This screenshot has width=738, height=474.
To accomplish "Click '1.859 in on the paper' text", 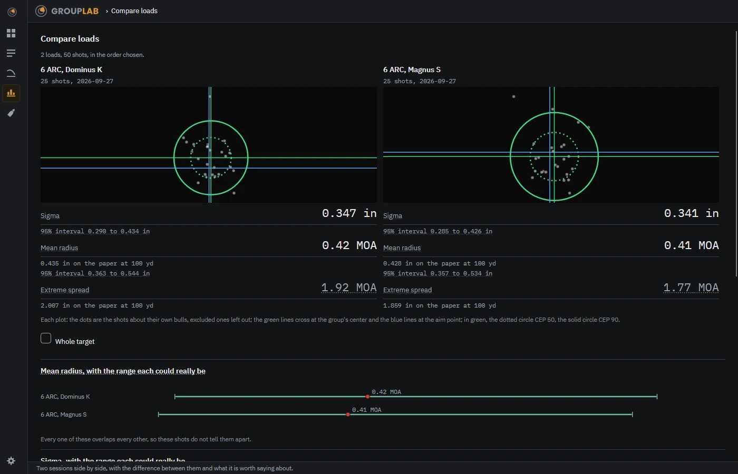I will tap(440, 305).
